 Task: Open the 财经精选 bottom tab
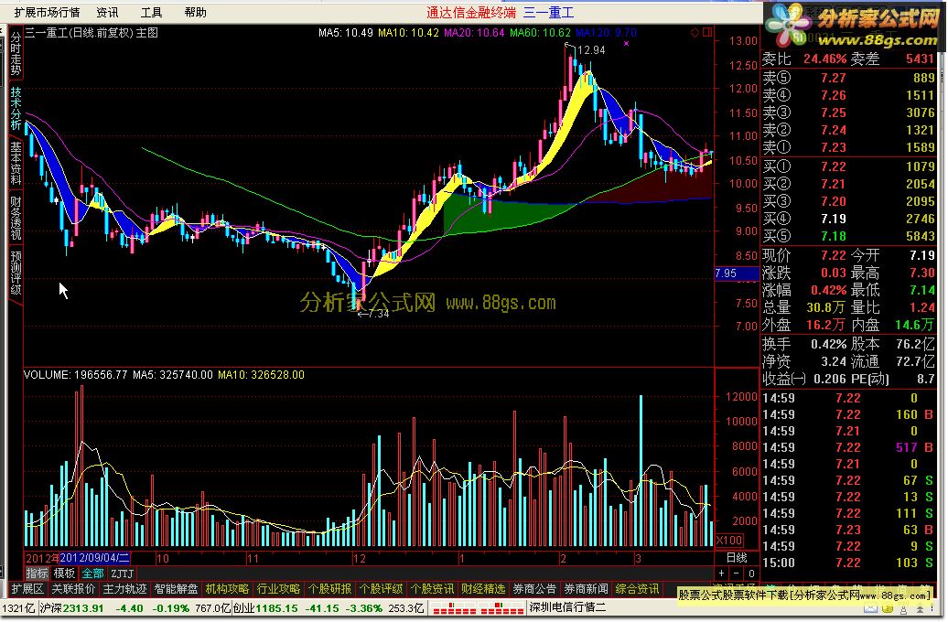pyautogui.click(x=483, y=588)
